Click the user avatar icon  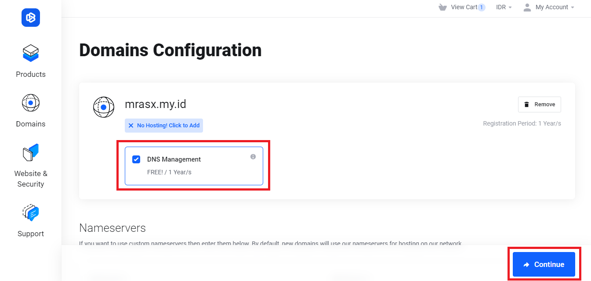[527, 7]
